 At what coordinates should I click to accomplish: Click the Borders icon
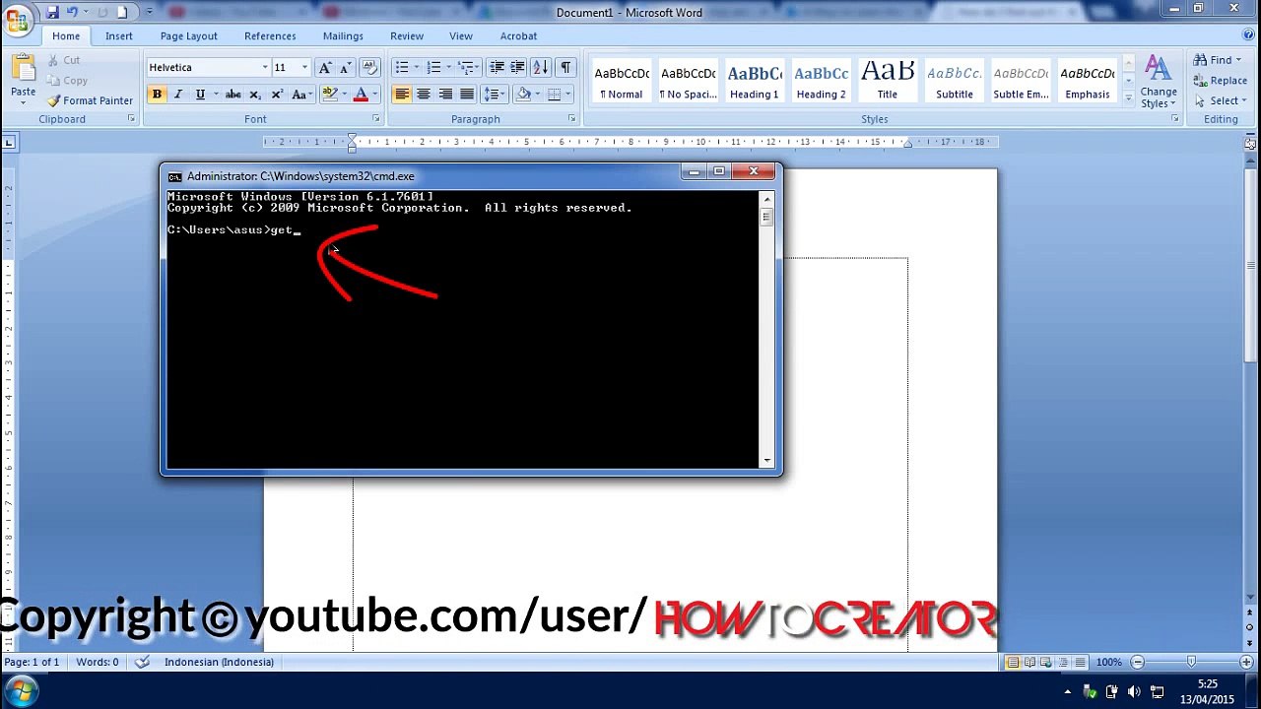pos(554,95)
